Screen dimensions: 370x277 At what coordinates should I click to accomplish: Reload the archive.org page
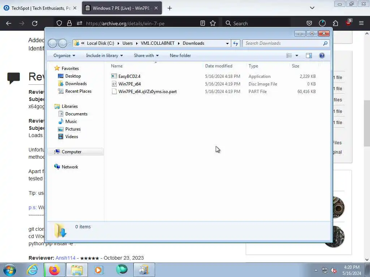point(35,23)
